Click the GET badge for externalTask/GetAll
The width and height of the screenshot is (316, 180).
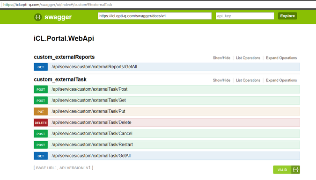(x=41, y=156)
